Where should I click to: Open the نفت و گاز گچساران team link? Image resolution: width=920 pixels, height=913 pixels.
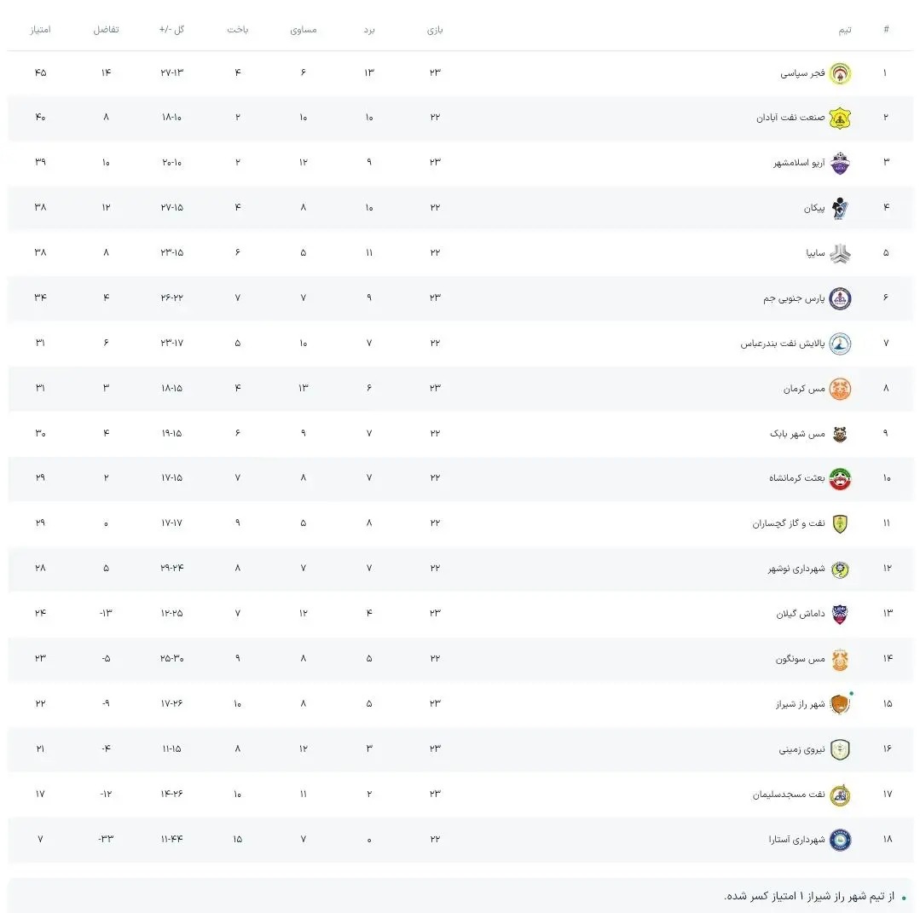click(789, 523)
